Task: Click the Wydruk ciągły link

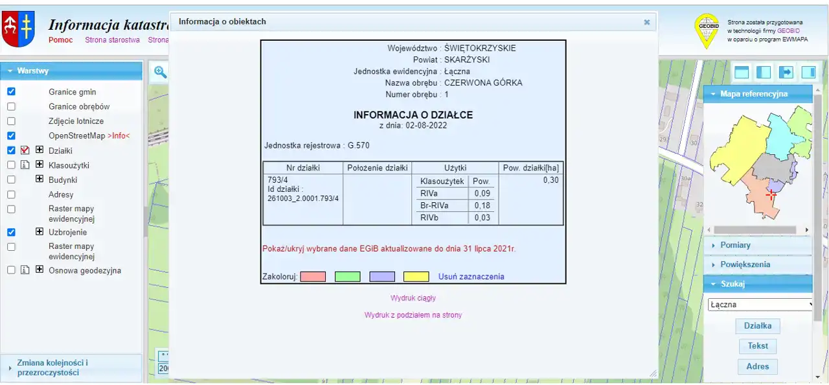Action: click(x=413, y=298)
